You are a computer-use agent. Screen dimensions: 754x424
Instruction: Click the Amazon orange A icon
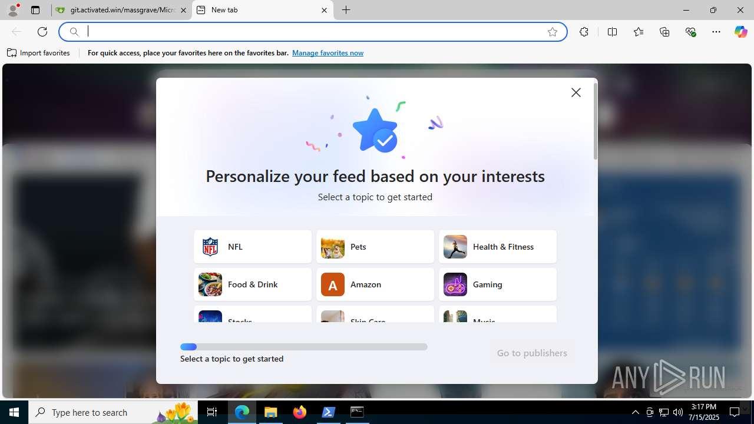click(333, 284)
